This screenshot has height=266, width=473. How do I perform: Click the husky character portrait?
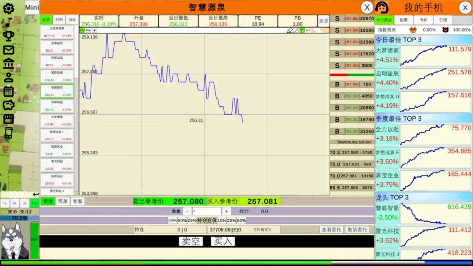point(14,240)
